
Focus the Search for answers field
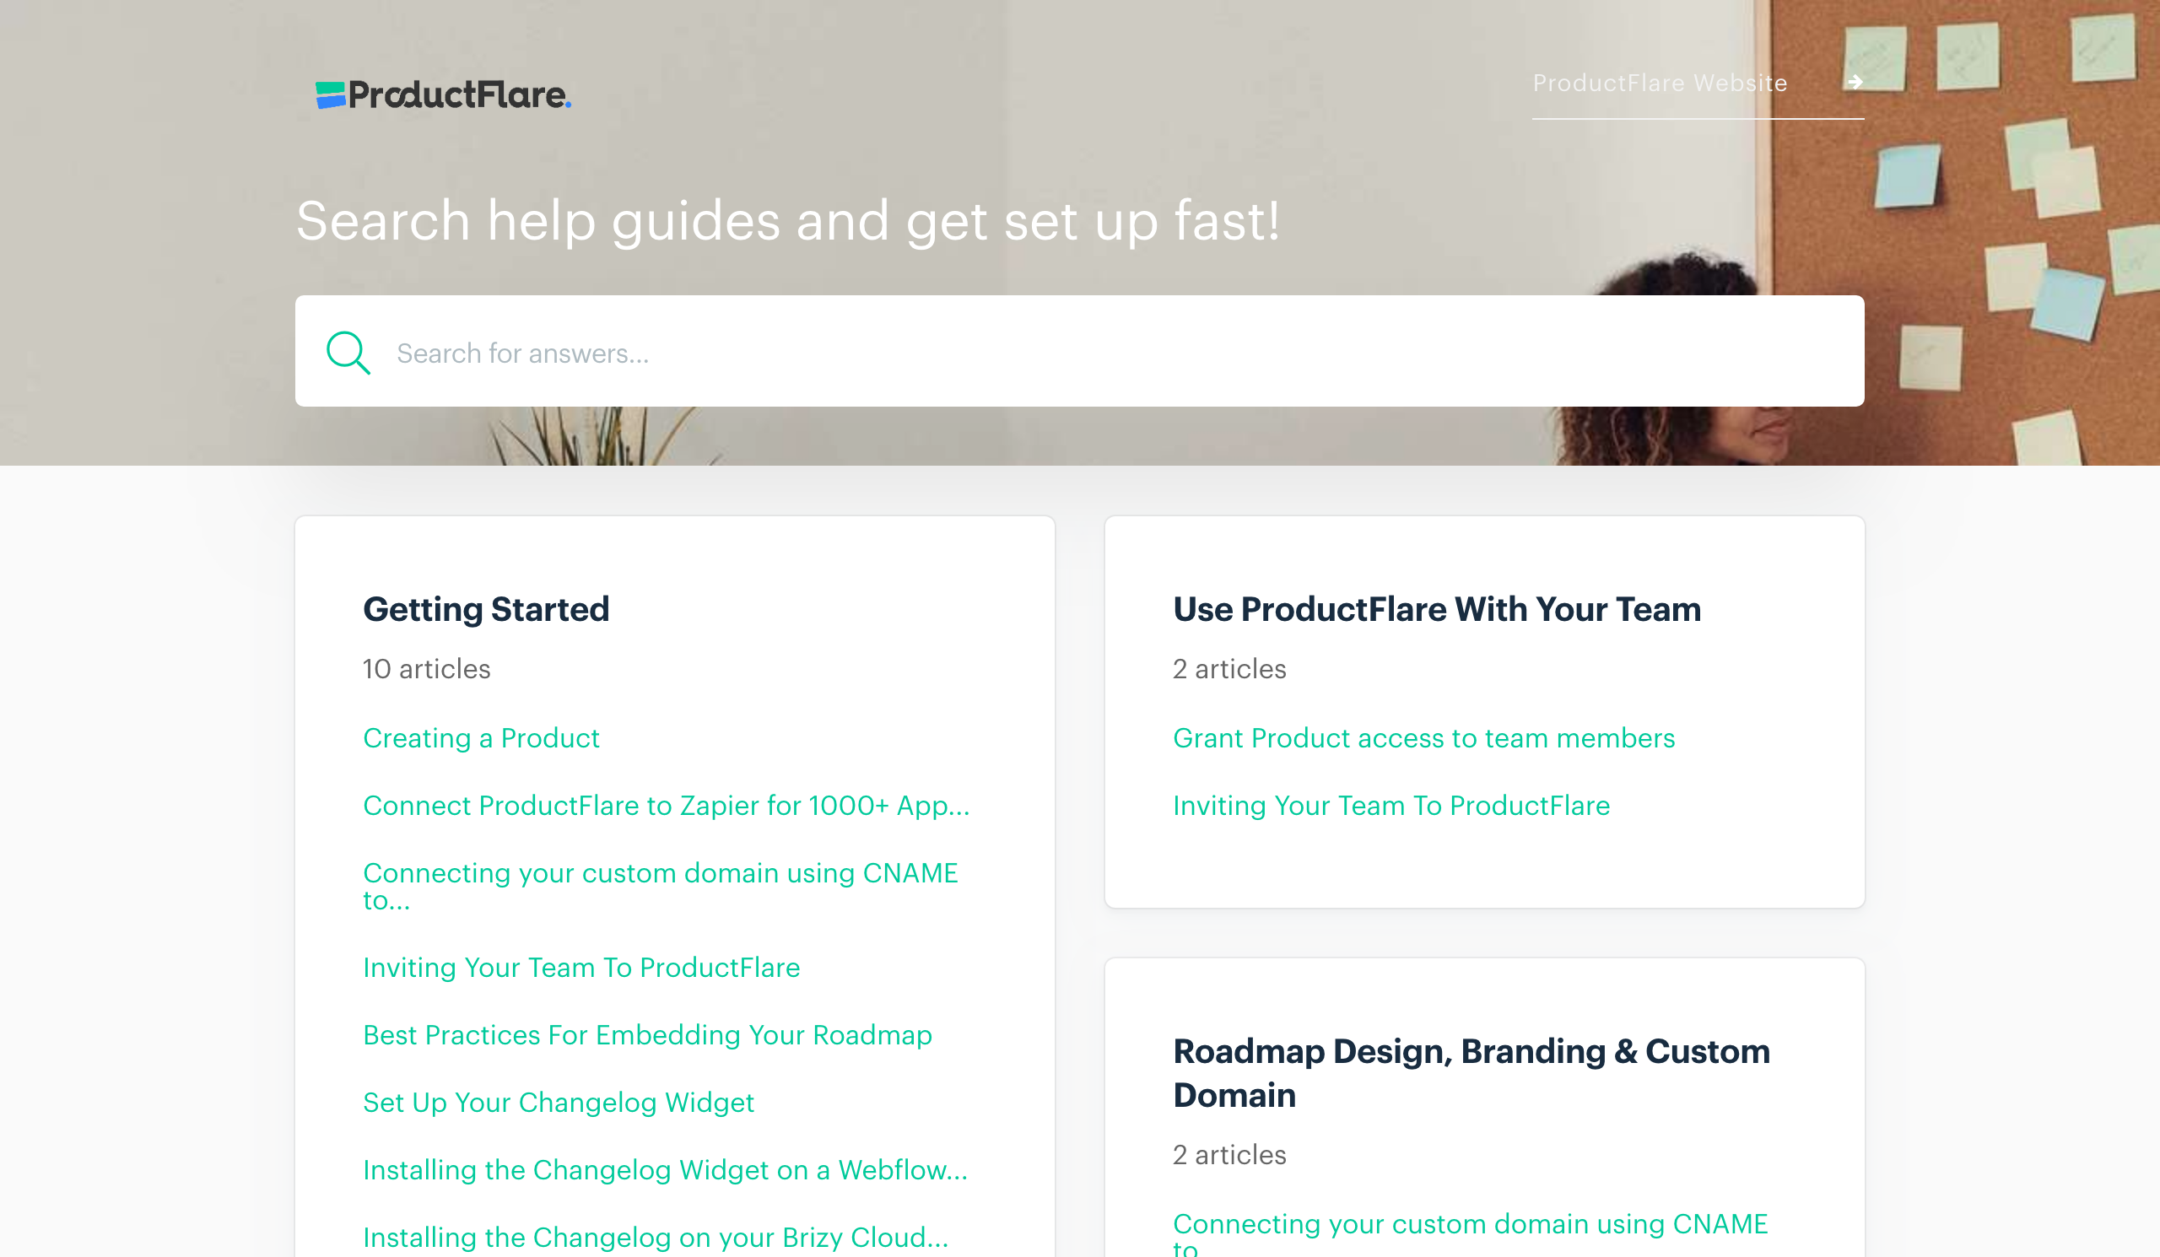click(x=1079, y=351)
